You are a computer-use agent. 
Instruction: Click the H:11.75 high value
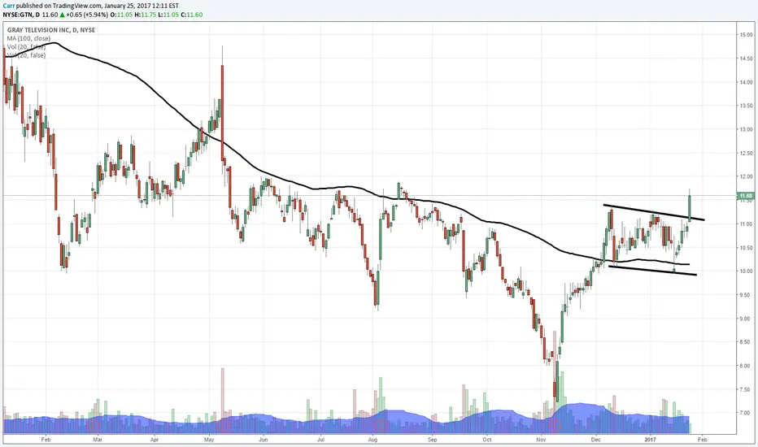point(145,15)
